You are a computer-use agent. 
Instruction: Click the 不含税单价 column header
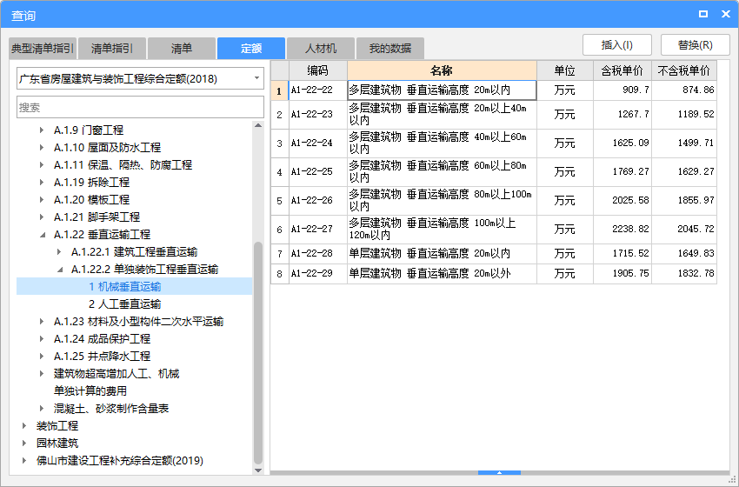point(684,70)
